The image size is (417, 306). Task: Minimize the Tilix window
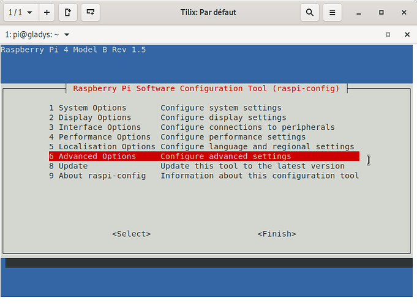359,12
